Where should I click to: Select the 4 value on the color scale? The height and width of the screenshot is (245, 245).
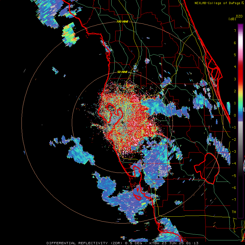235,67
